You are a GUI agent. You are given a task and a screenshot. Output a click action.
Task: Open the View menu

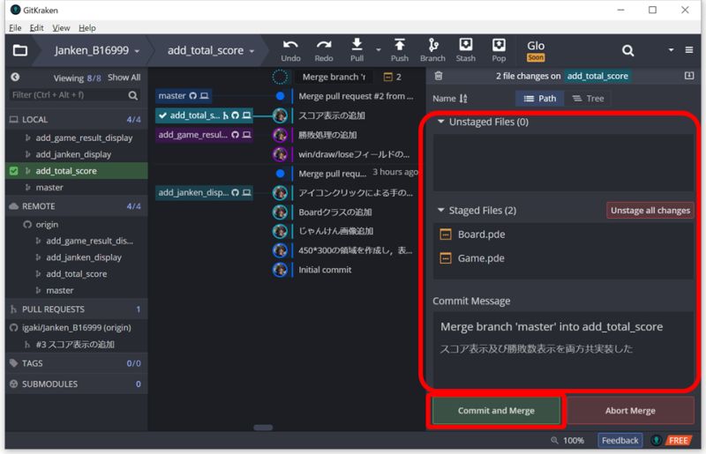point(61,28)
